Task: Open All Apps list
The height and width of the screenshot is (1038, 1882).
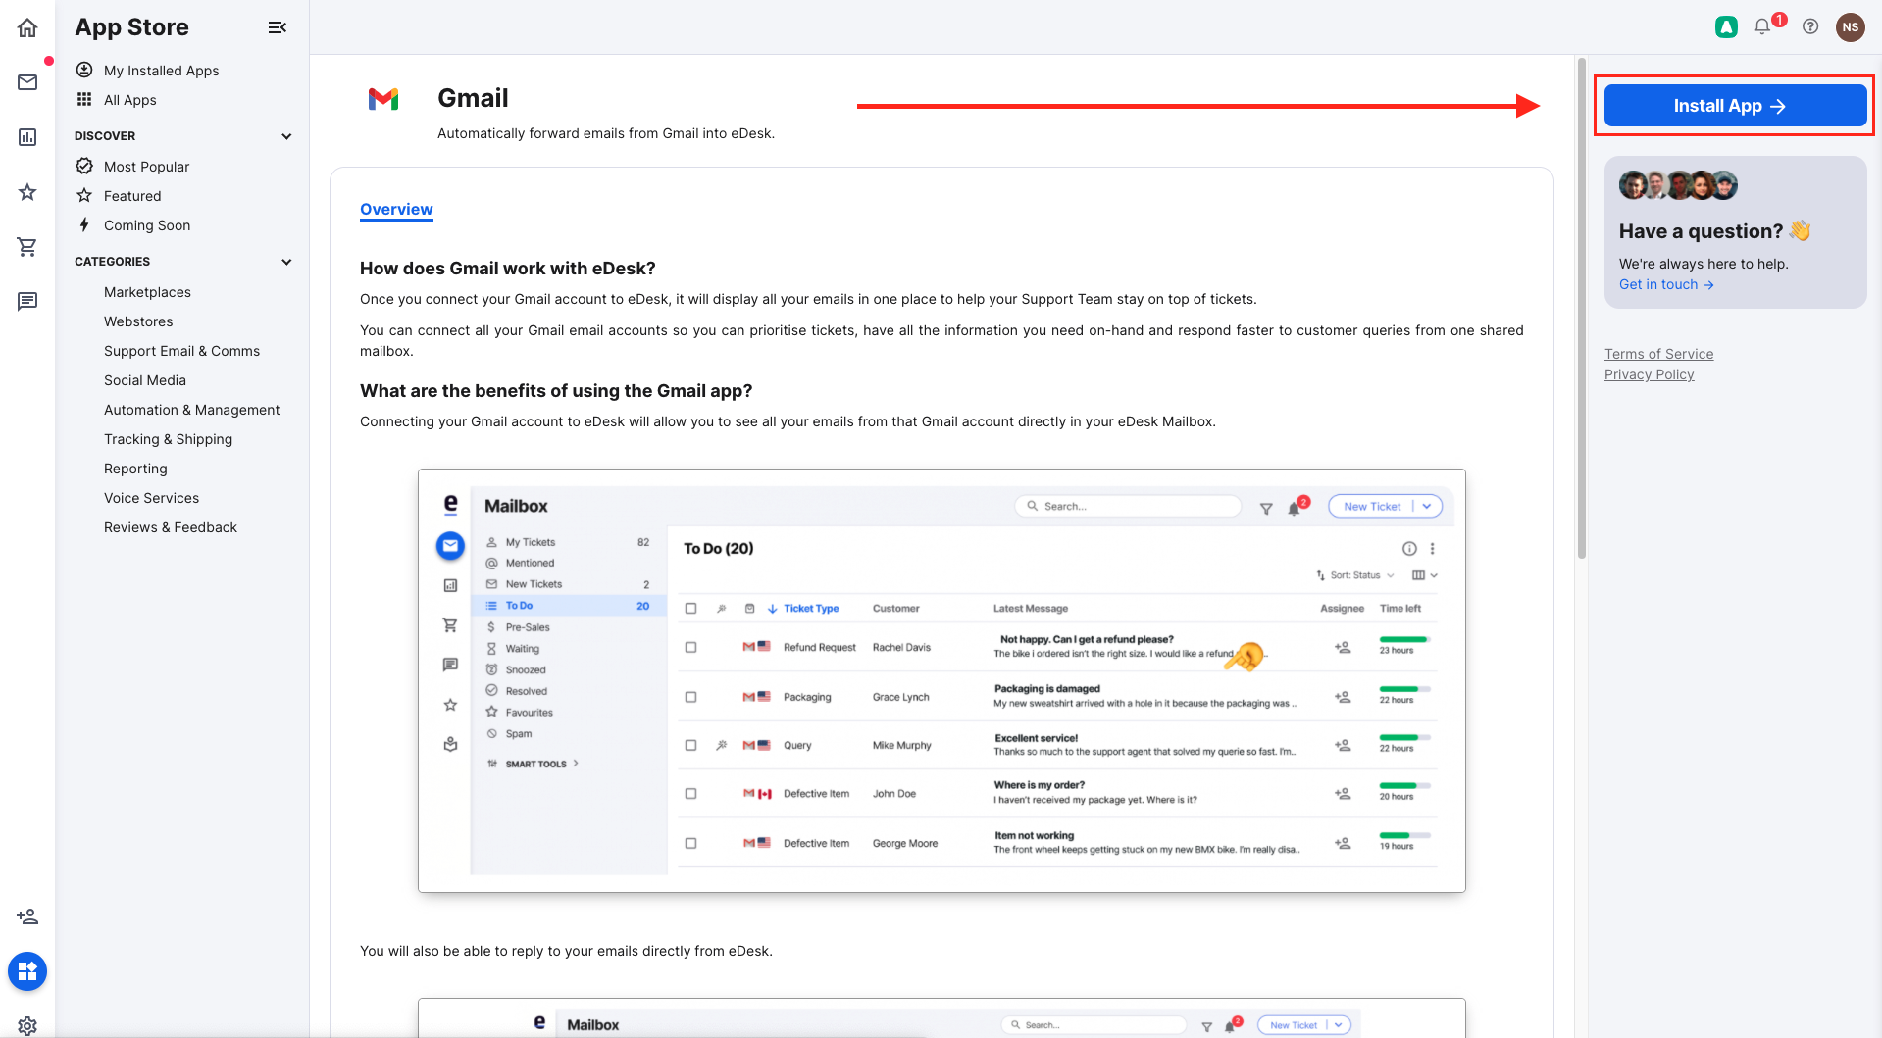Action: pos(129,100)
